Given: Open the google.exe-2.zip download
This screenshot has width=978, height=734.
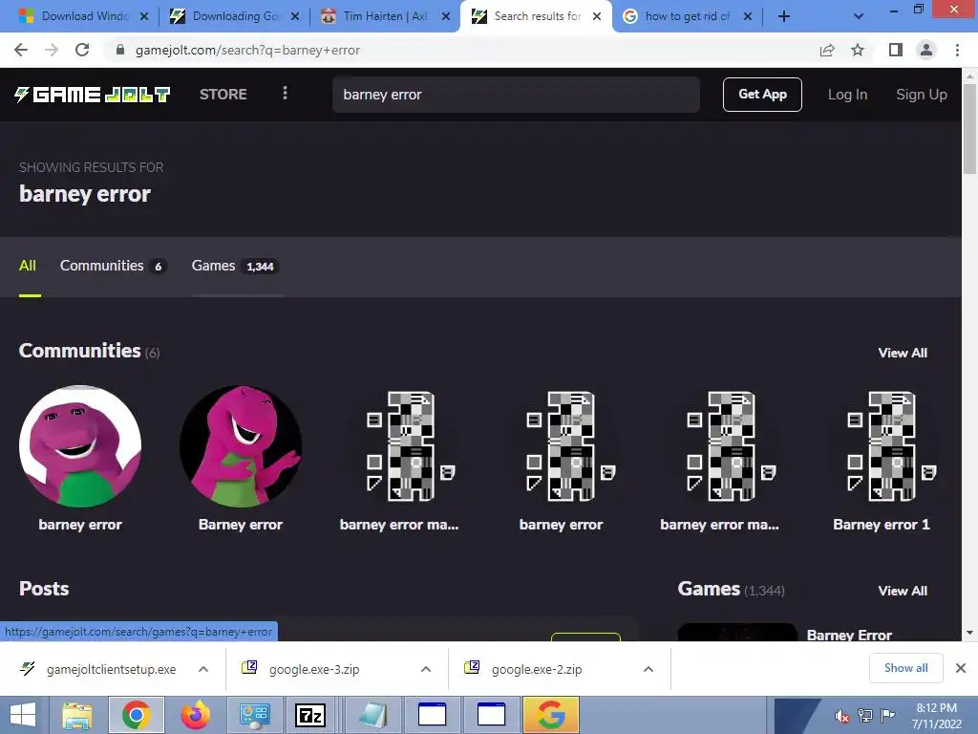Looking at the screenshot, I should (x=522, y=669).
